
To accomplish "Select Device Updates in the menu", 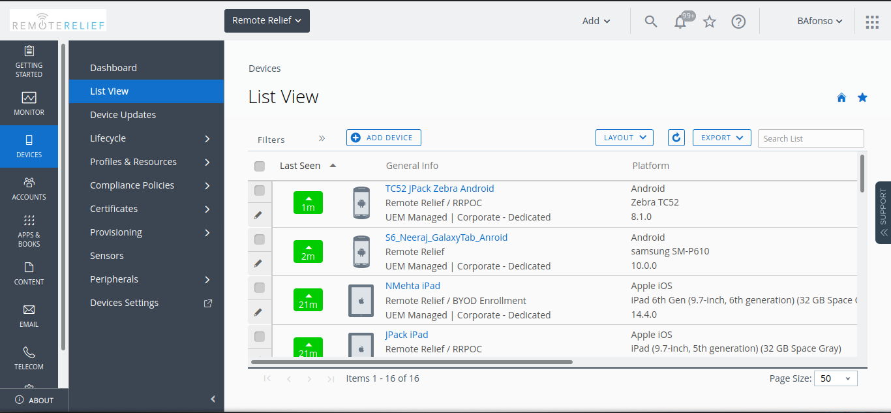I will click(123, 115).
